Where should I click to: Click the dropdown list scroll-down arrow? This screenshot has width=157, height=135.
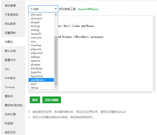[x=56, y=87]
